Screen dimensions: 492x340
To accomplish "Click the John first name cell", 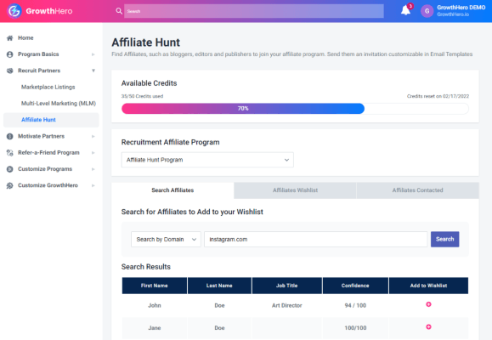I will (155, 305).
